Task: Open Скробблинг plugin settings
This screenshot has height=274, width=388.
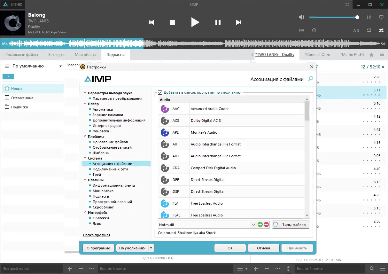Action: coord(103,207)
